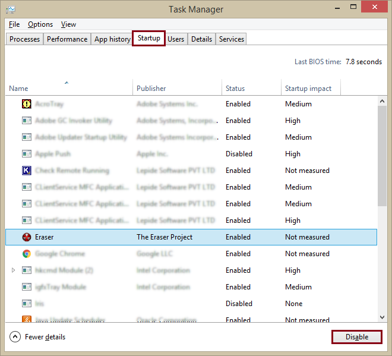Screen dimensions: 392x356
Task: Click the Disable button
Action: [357, 337]
